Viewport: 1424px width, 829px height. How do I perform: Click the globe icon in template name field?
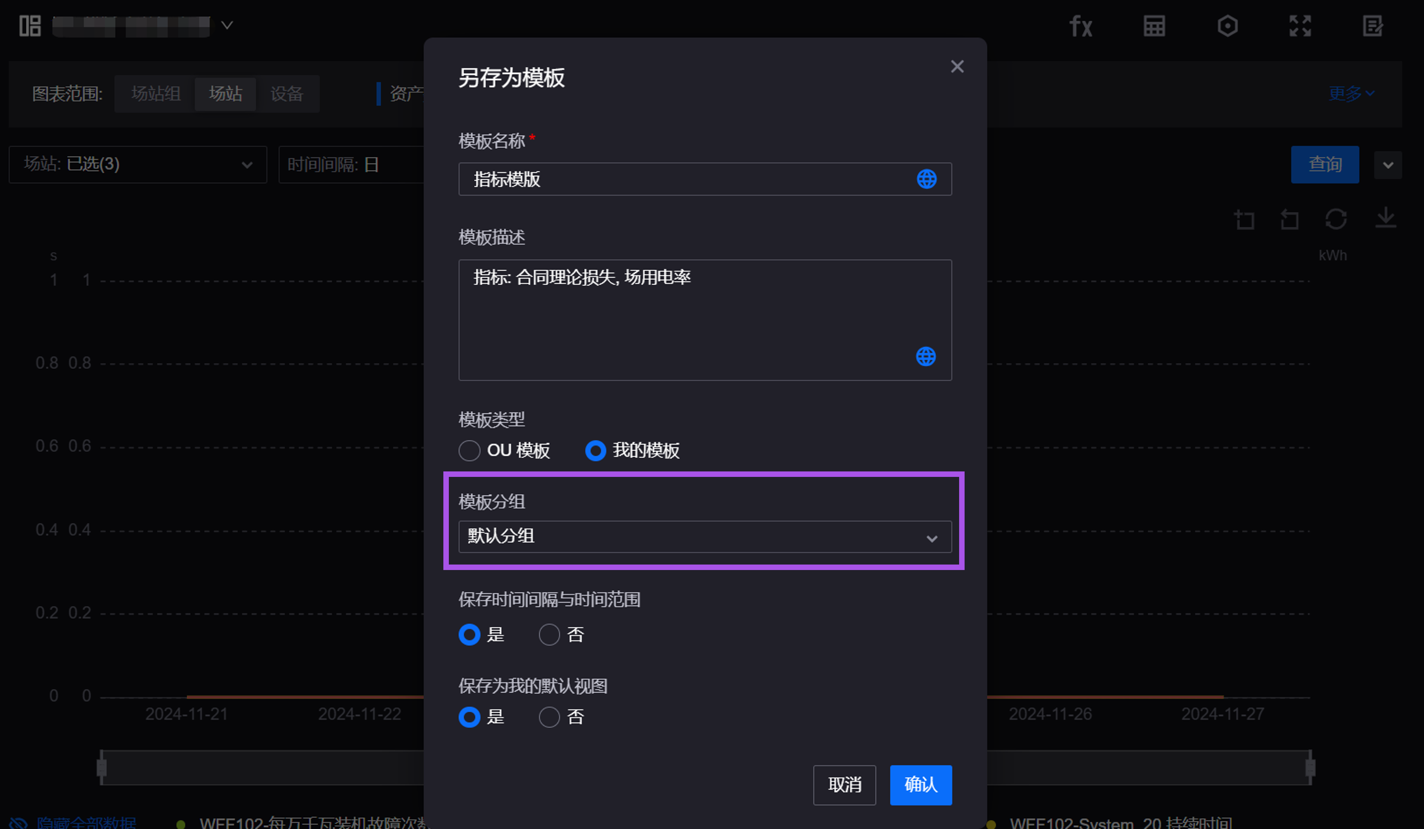tap(926, 179)
